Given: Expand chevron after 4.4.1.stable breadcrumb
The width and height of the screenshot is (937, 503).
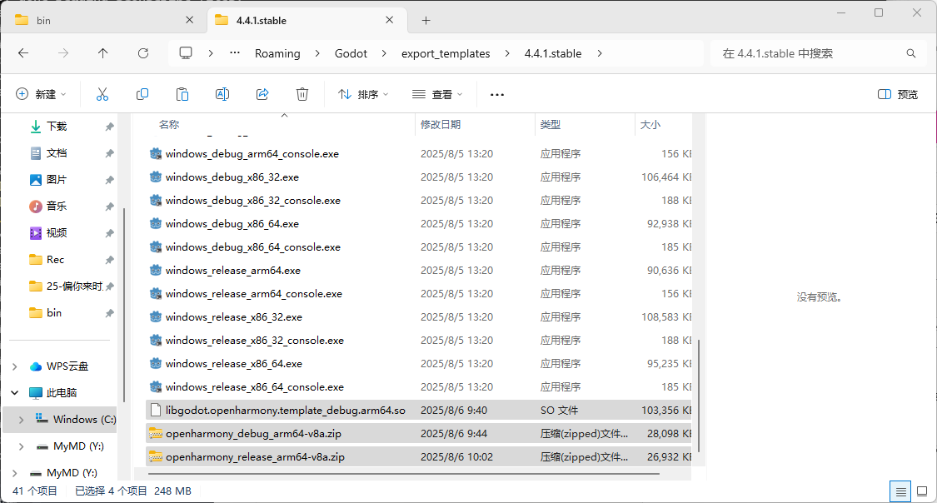Looking at the screenshot, I should coord(600,53).
